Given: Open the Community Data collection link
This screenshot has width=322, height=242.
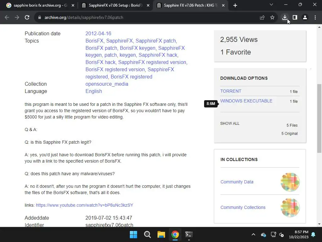Looking at the screenshot, I should pos(237,182).
